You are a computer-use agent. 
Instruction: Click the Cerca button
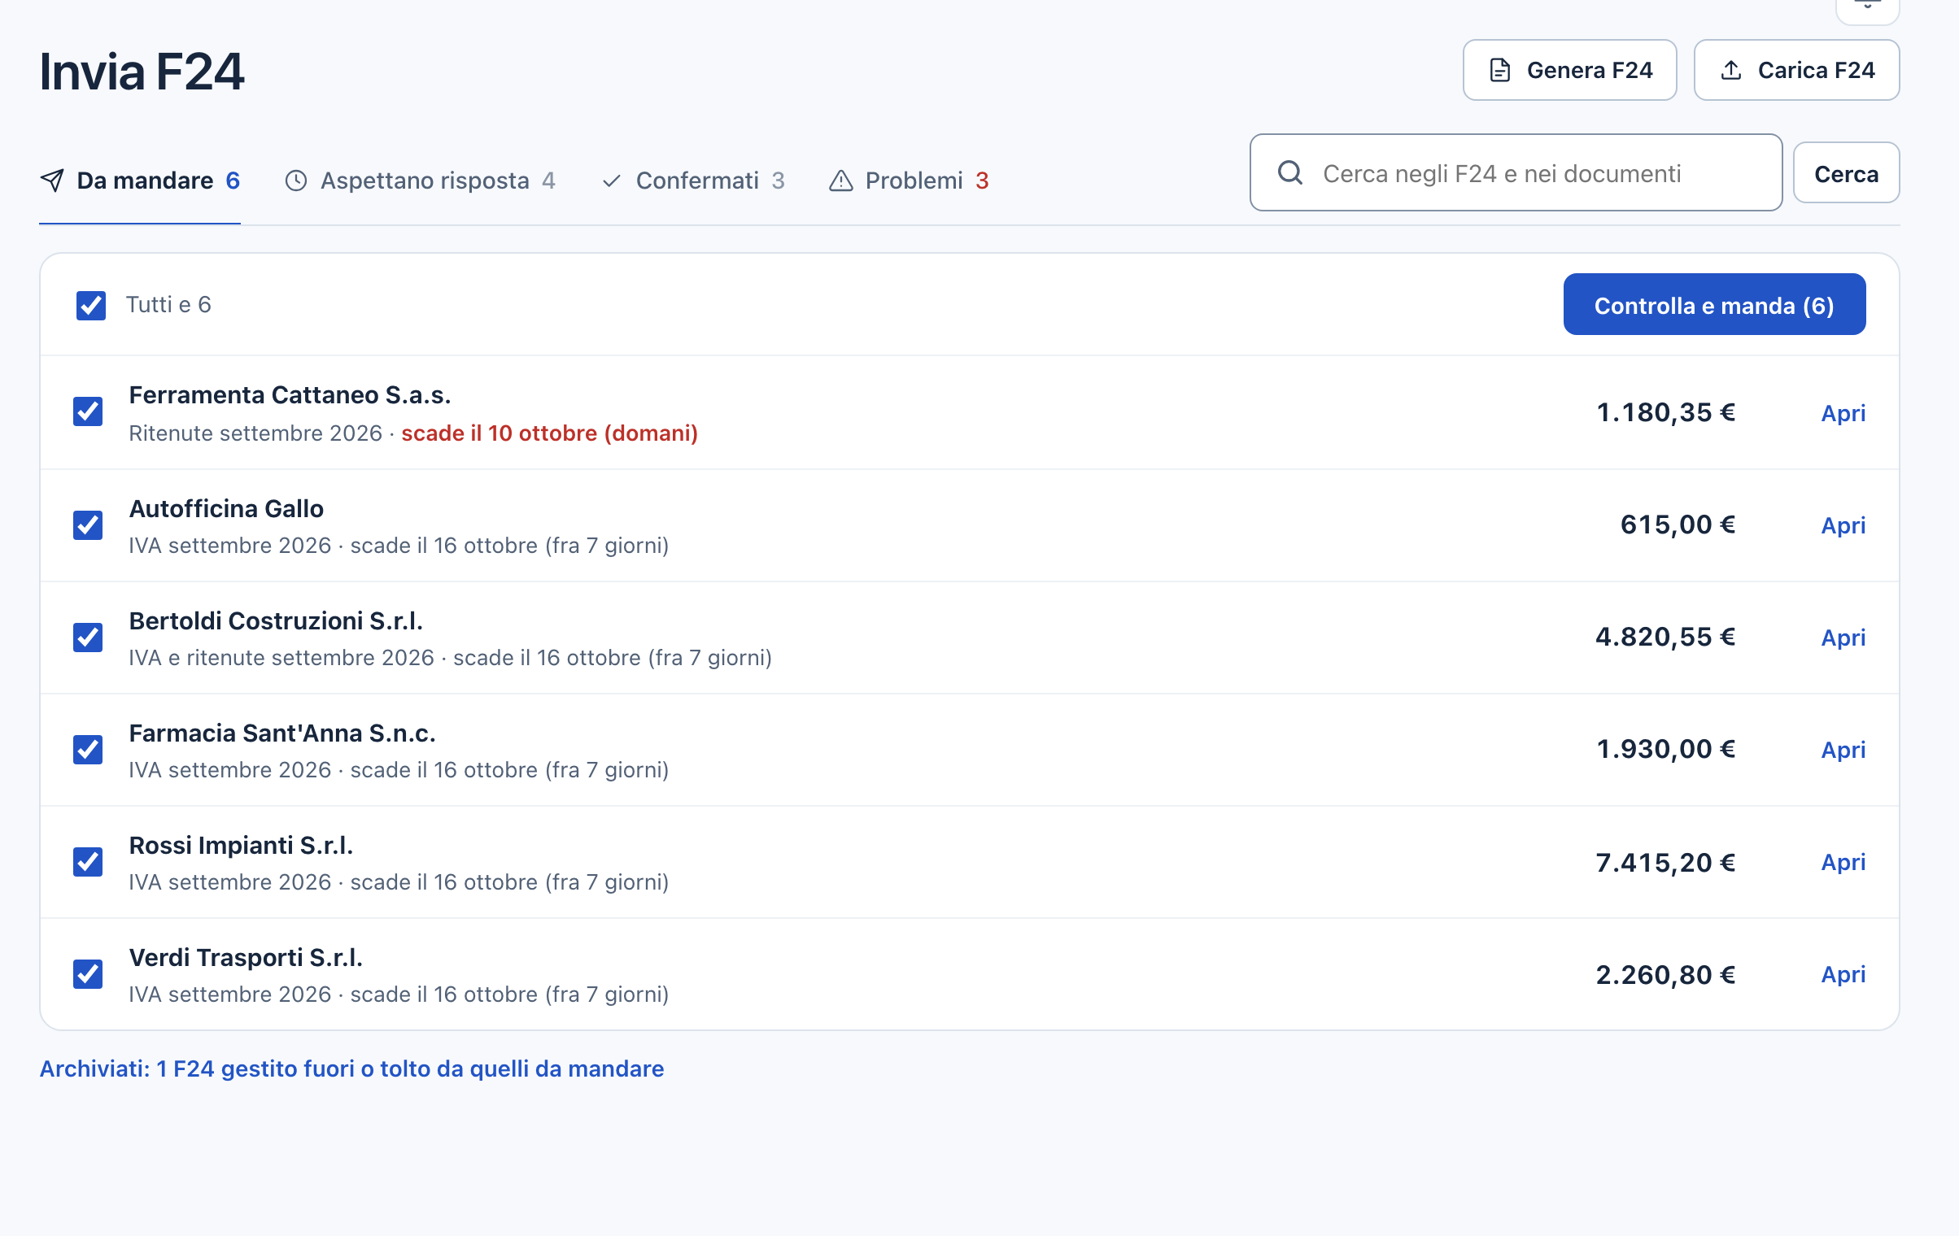click(x=1846, y=173)
